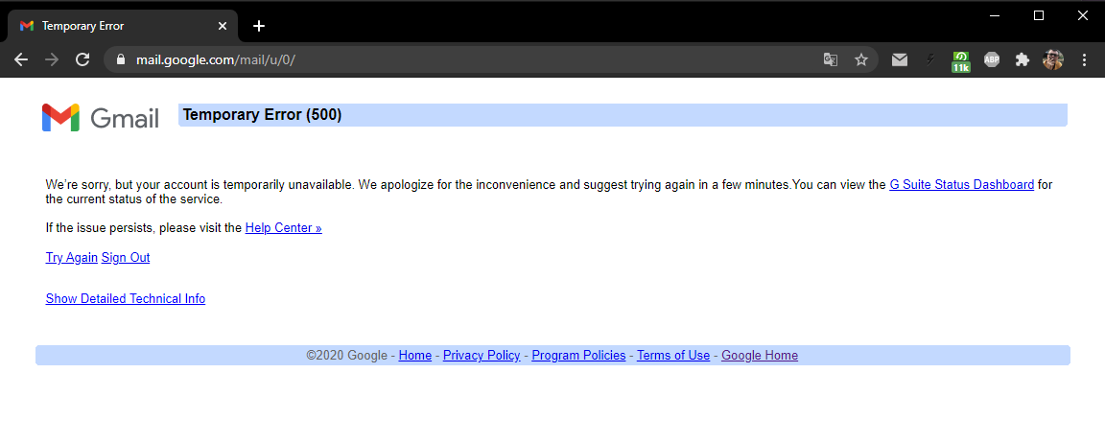Image resolution: width=1105 pixels, height=443 pixels.
Task: Maximize the Chrome window
Action: click(x=1038, y=15)
